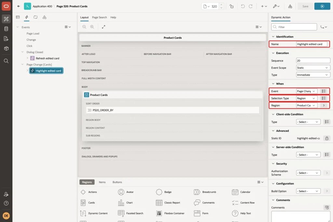Open the App Builder icon in sidebar

pos(6,19)
